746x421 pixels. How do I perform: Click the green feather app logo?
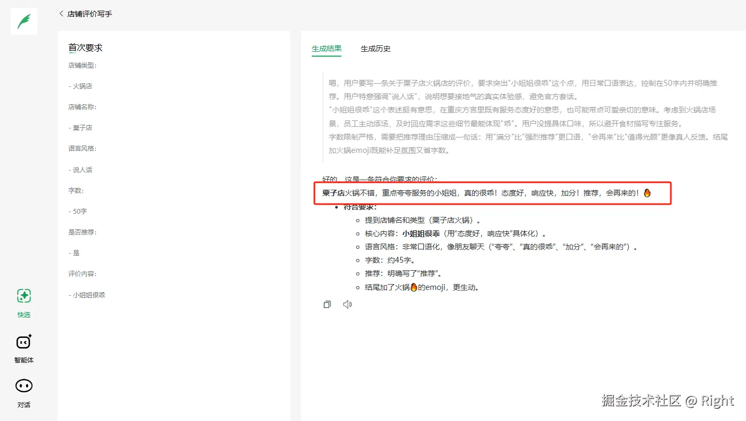point(23,21)
